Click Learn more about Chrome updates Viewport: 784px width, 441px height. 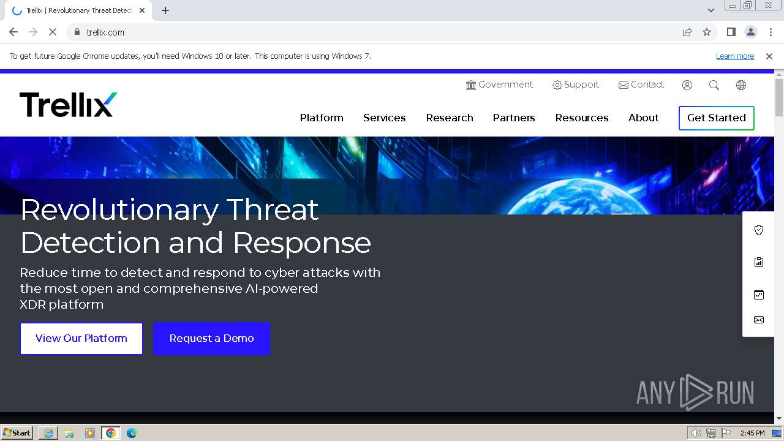[735, 56]
